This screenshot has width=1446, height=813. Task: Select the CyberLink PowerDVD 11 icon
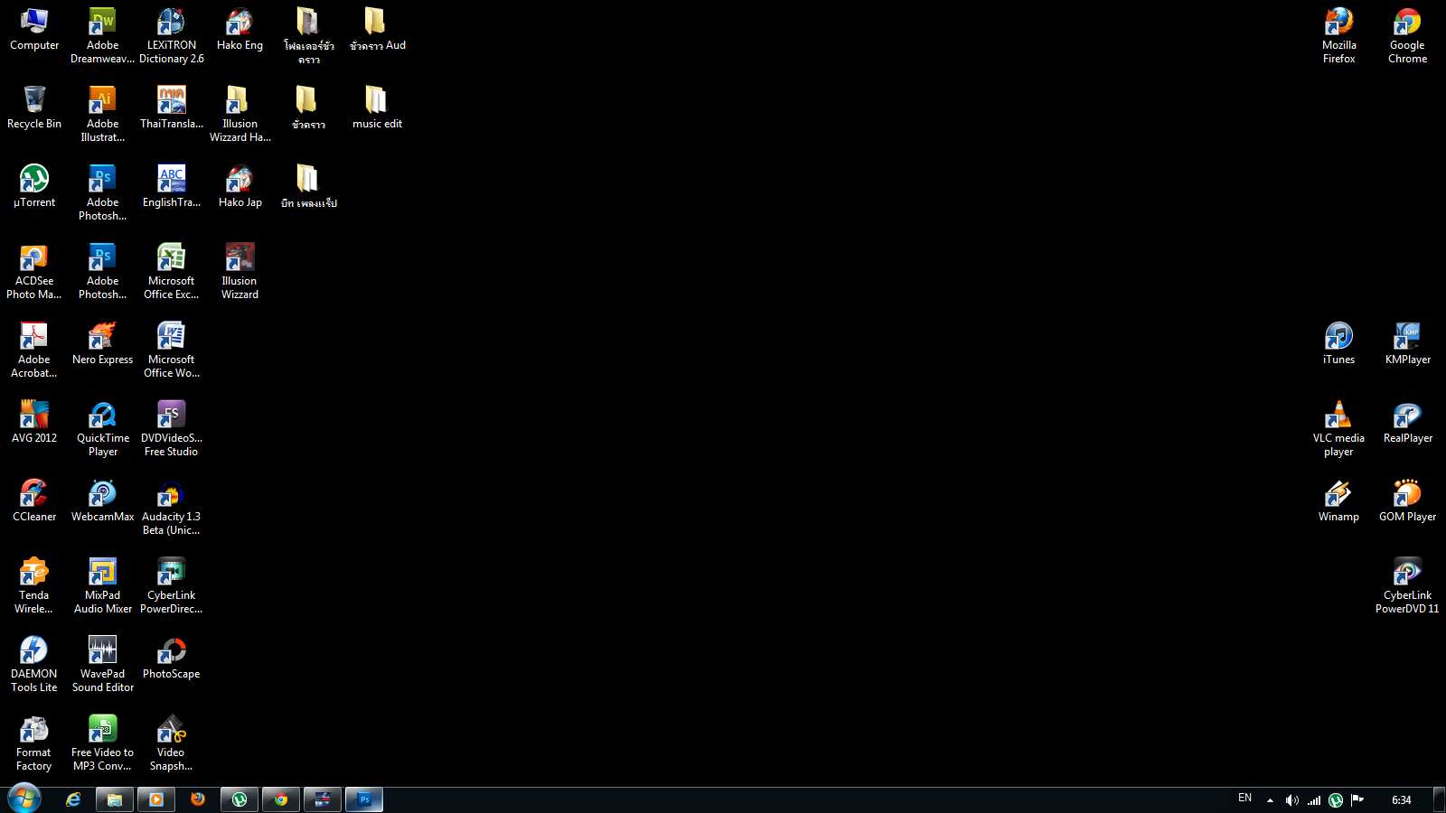point(1408,585)
